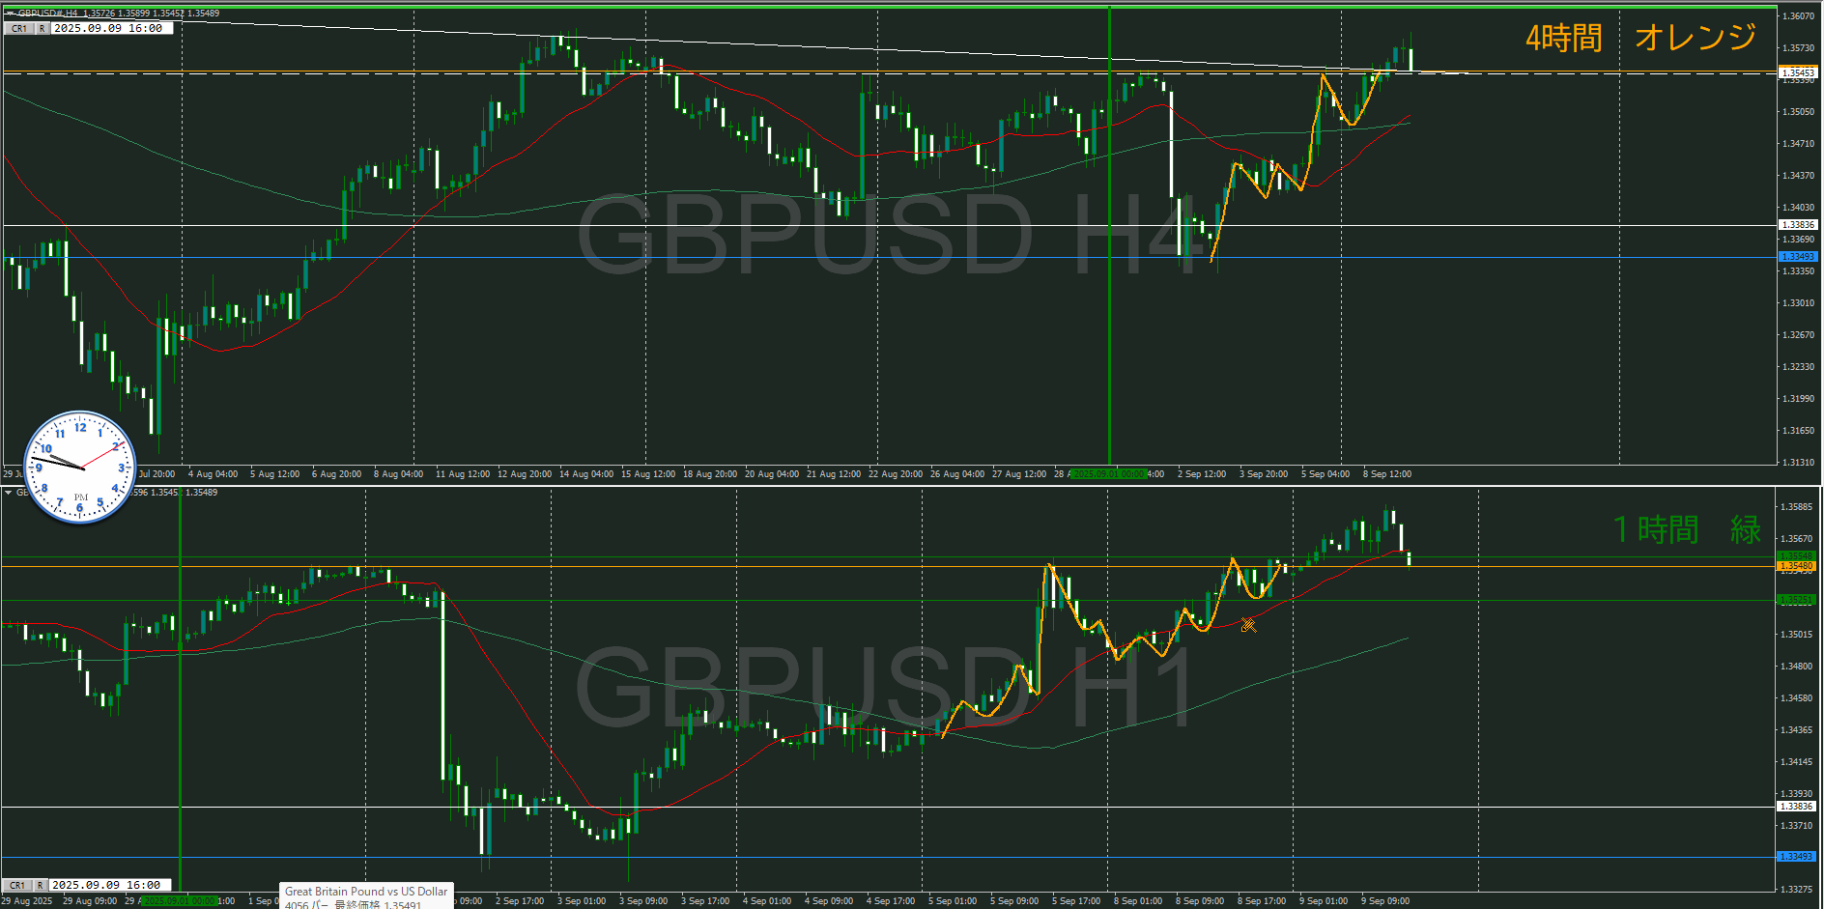Click the blue 1.33493 price label on the H4 scale
This screenshot has height=909, width=1824.
(x=1798, y=257)
